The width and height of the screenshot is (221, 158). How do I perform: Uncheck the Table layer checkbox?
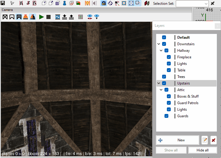click(x=169, y=70)
